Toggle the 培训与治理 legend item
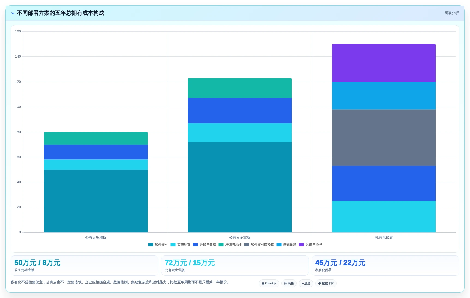Image resolution: width=470 pixels, height=298 pixels. [230, 245]
